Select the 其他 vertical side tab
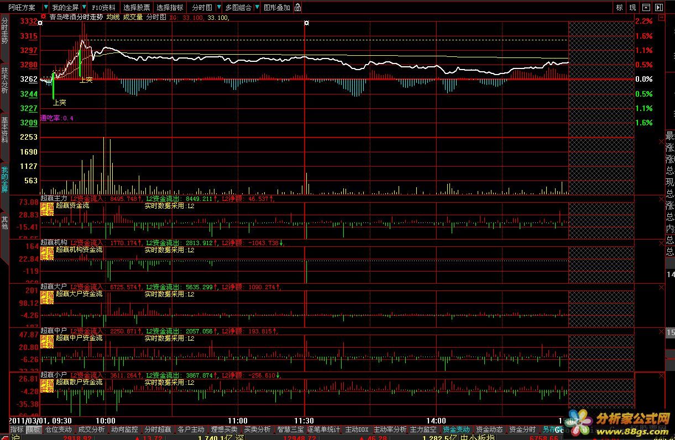Viewport: 675px width, 440px height. point(4,222)
